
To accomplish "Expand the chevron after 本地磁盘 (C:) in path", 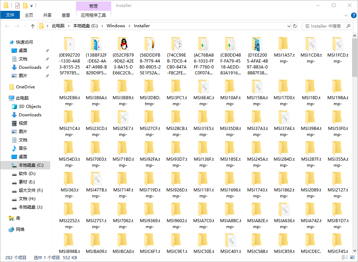I will (x=102, y=26).
